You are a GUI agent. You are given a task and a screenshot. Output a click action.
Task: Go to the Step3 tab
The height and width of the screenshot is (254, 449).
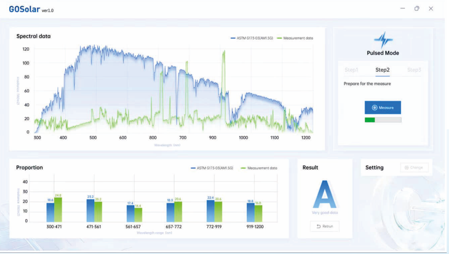pos(414,70)
